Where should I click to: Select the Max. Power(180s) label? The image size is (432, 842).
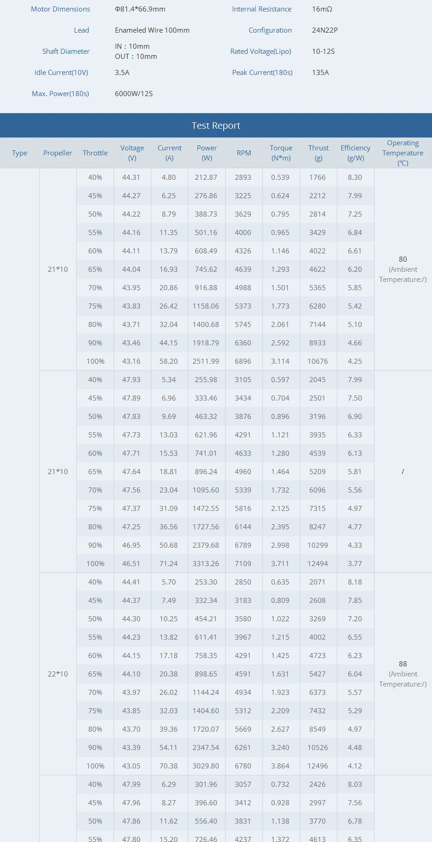point(60,94)
